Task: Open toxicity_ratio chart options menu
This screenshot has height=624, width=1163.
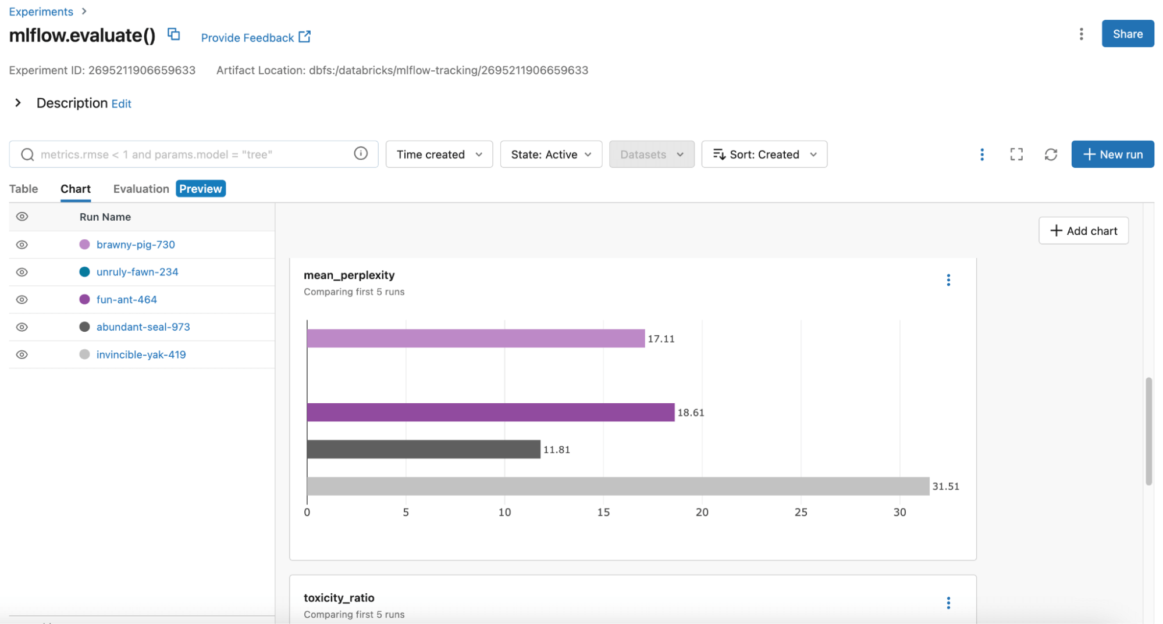Action: pos(948,603)
